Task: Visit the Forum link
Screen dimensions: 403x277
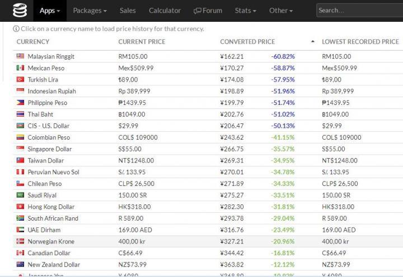Action: [x=208, y=11]
